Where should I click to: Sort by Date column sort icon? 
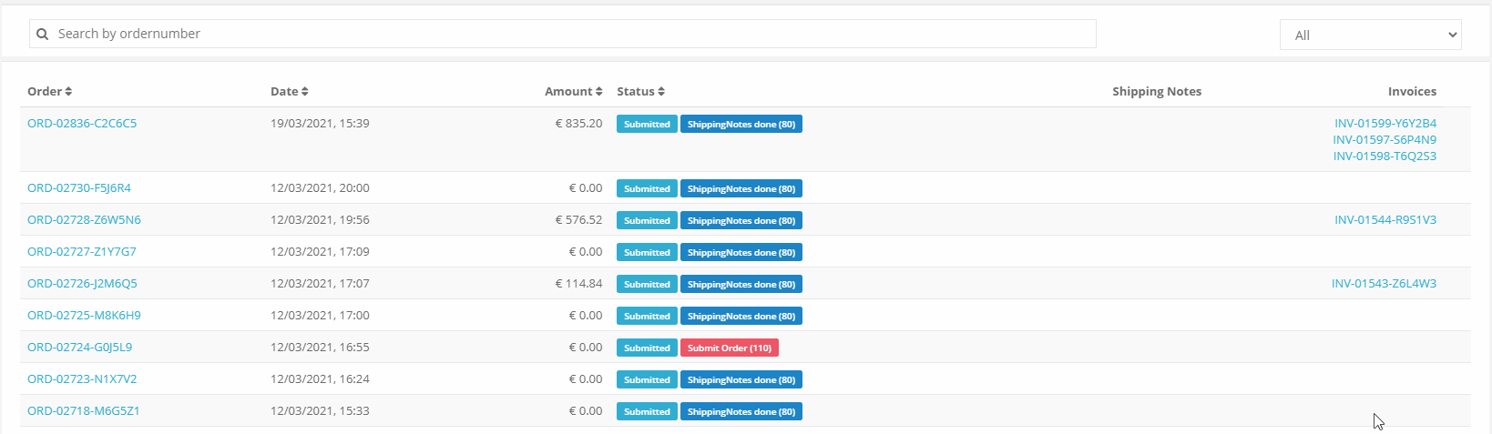[305, 92]
